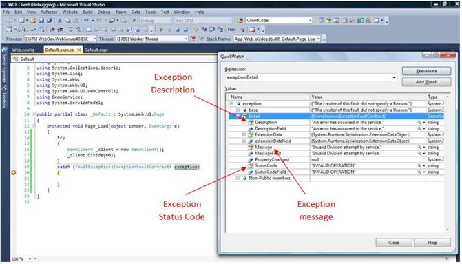Click the Find in Files icon beside ClientCode

pyautogui.click(x=240, y=21)
